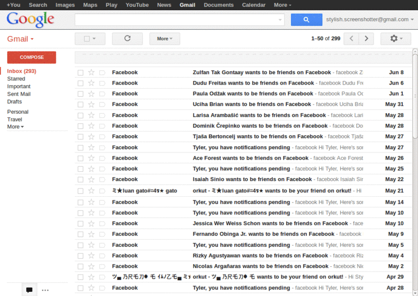Star the Paula Odžak email
The width and height of the screenshot is (418, 296).
point(91,94)
